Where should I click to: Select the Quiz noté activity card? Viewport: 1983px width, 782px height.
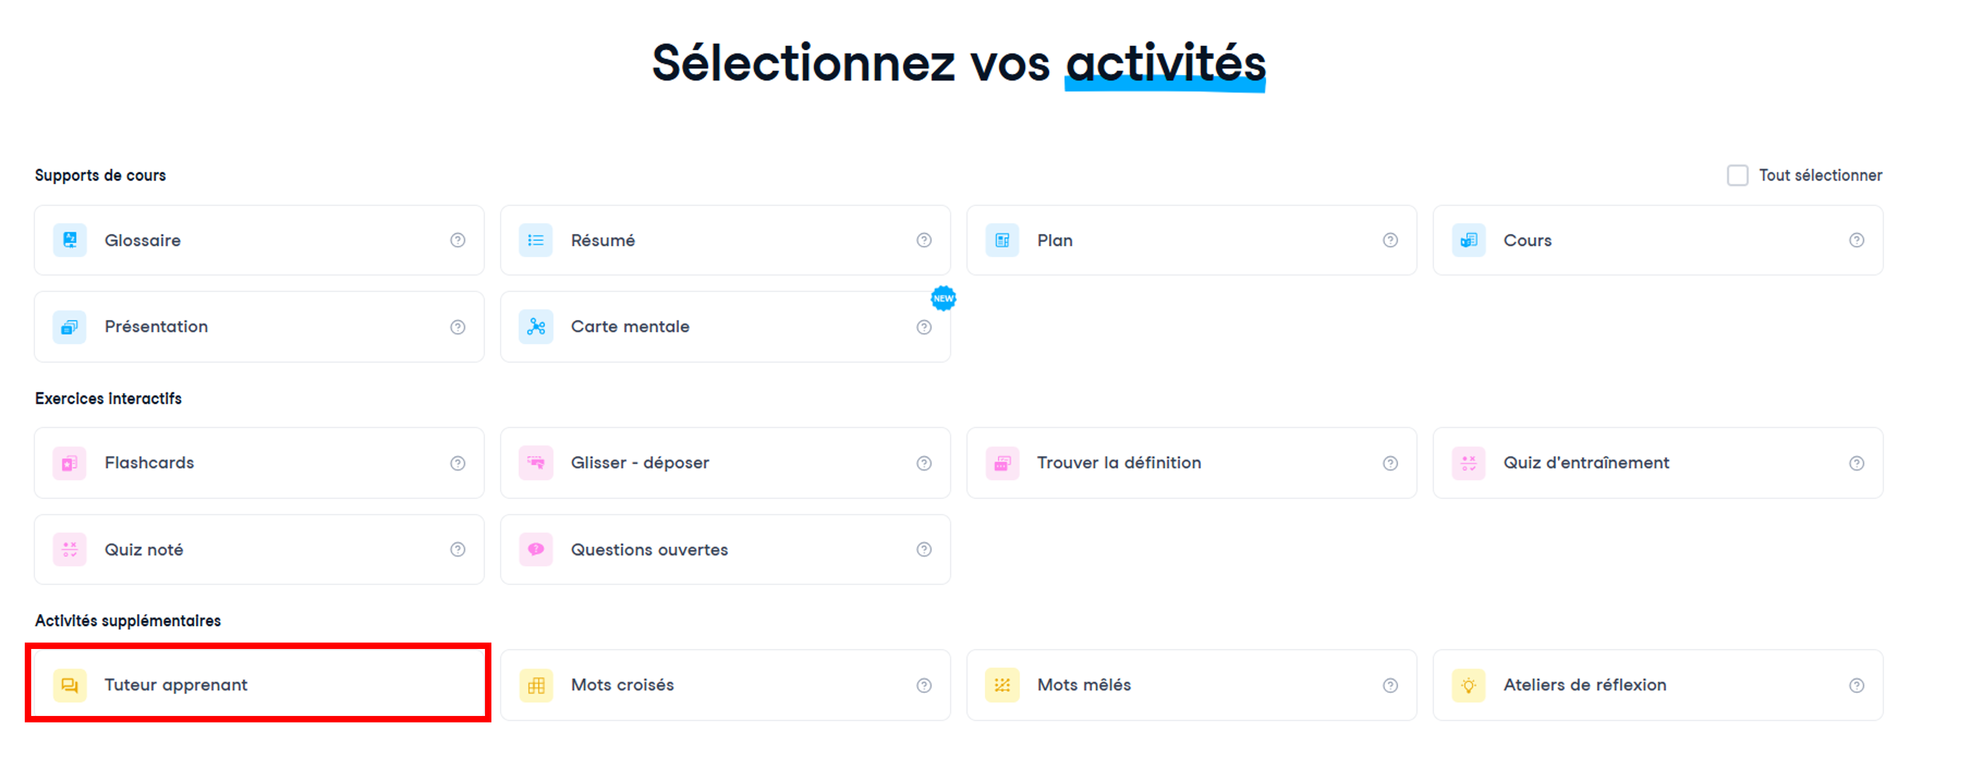259,549
